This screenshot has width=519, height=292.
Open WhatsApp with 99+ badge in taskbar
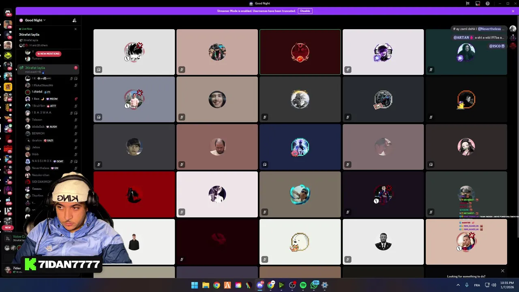314,285
